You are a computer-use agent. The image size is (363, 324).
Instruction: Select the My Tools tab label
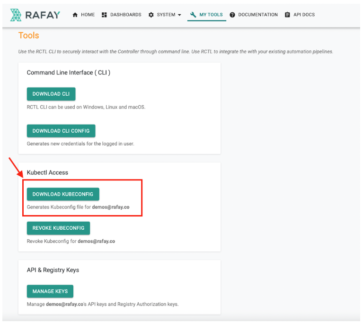[x=211, y=15]
